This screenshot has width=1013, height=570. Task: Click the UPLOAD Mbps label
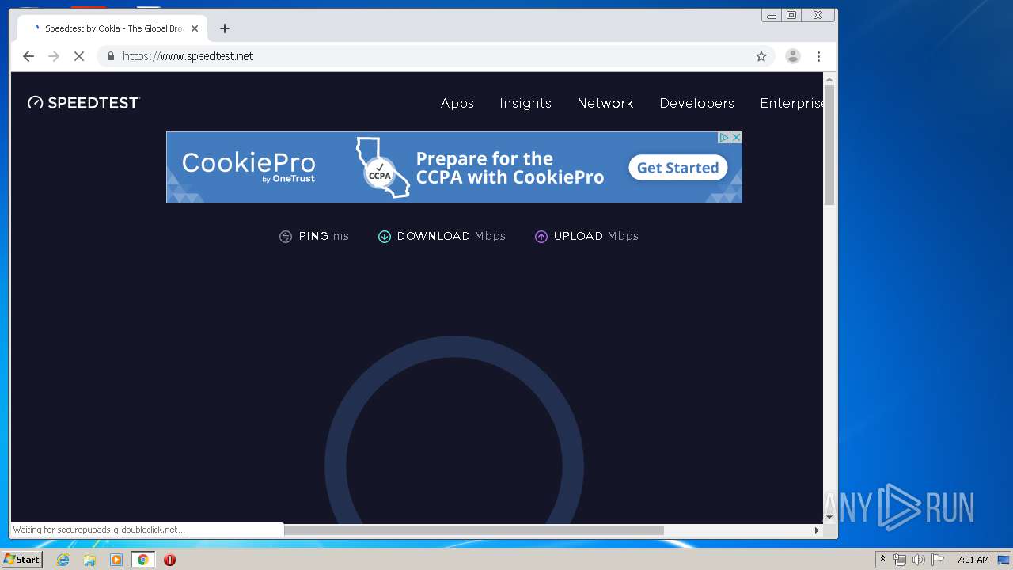(x=596, y=236)
